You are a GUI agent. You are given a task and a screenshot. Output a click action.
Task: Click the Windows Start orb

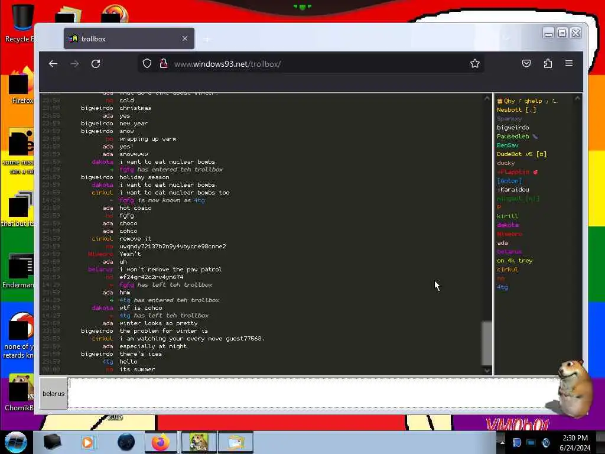click(15, 442)
